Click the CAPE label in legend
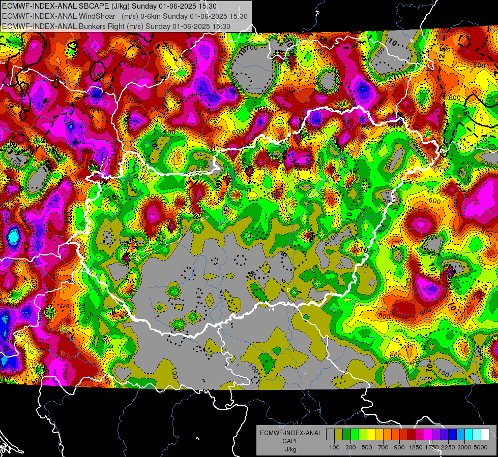The width and height of the screenshot is (498, 457). point(290,441)
